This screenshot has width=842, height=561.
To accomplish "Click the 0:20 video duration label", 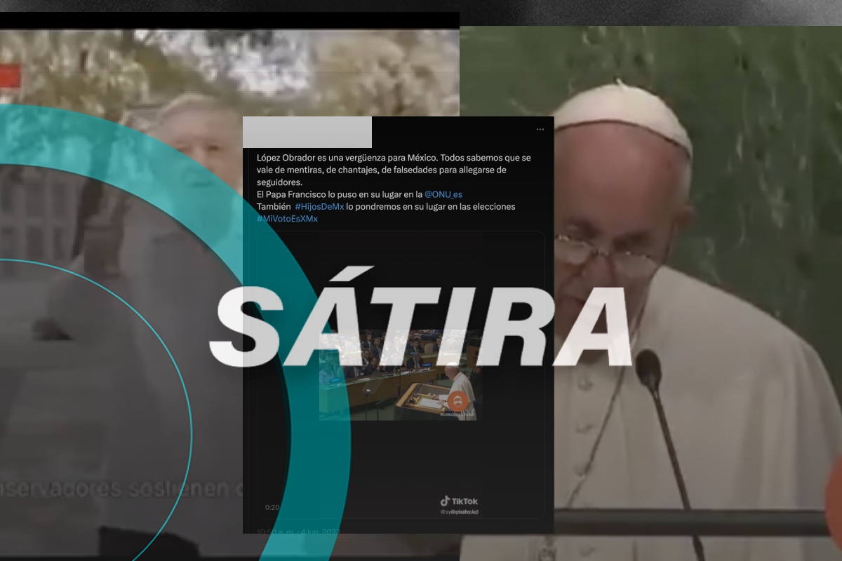I will click(x=272, y=507).
